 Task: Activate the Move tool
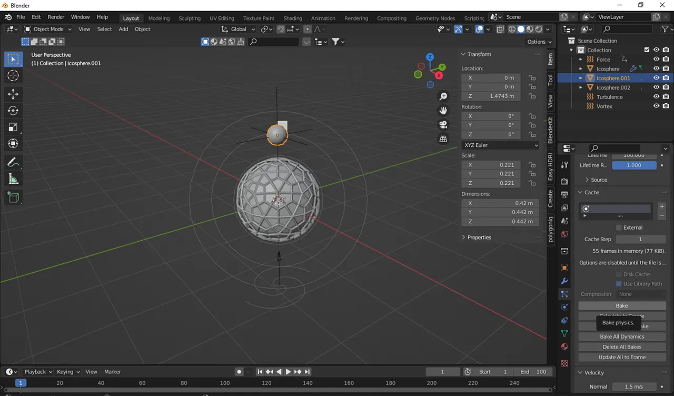pos(13,94)
